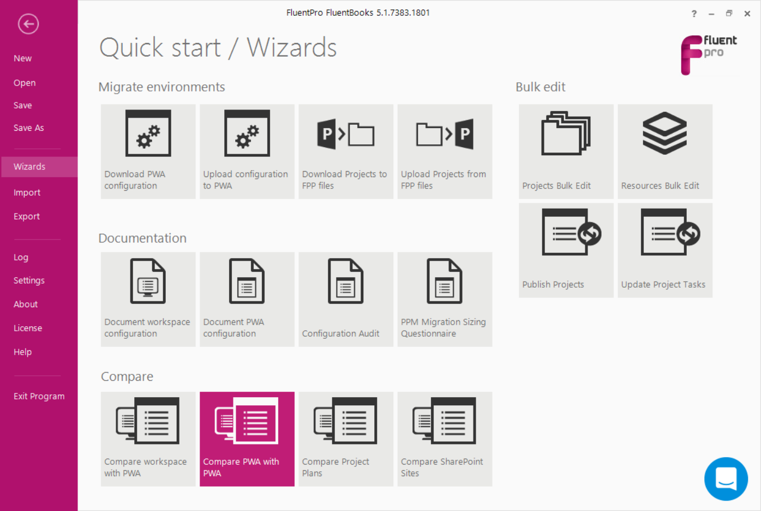Restore down the application window
The width and height of the screenshot is (761, 511).
[x=729, y=14]
